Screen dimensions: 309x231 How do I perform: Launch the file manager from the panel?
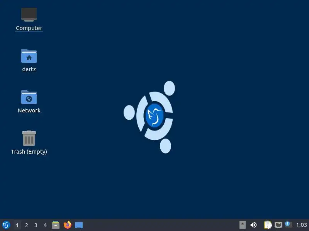click(56, 225)
